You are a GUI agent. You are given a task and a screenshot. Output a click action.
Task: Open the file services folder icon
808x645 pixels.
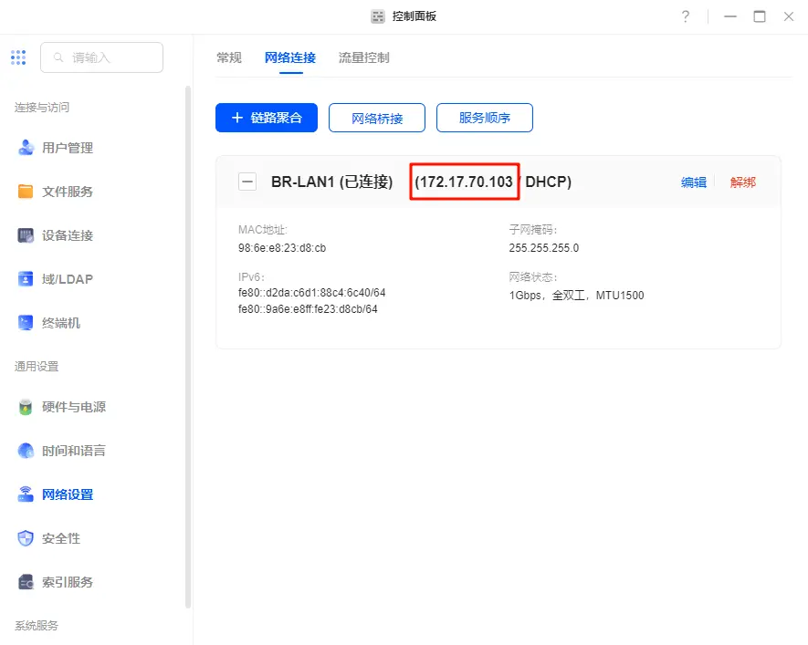point(26,192)
